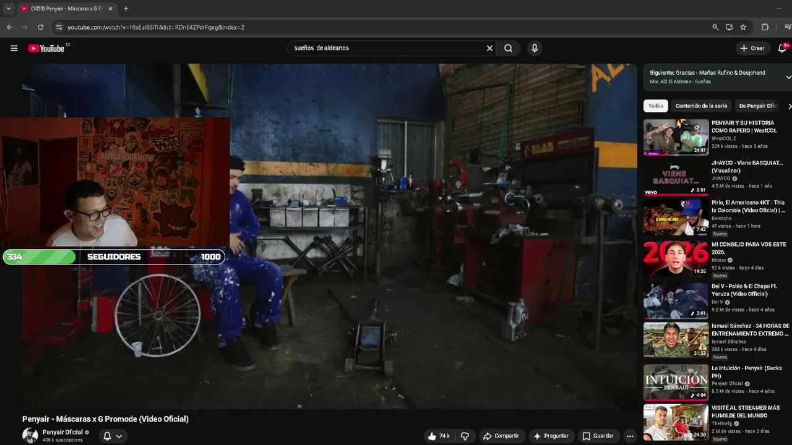Open browser extensions puzzle icon
Image resolution: width=792 pixels, height=445 pixels.
coord(765,27)
